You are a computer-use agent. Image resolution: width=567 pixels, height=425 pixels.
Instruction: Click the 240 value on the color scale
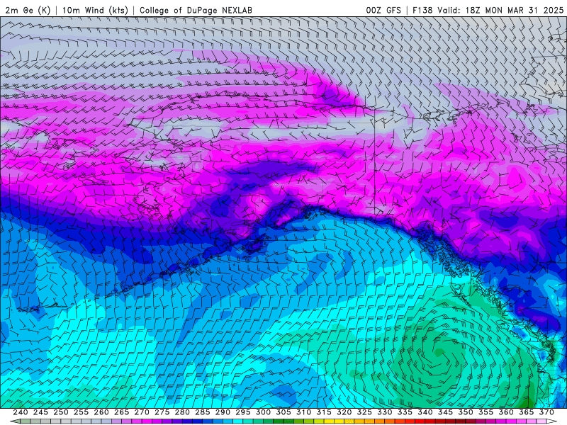(21, 412)
